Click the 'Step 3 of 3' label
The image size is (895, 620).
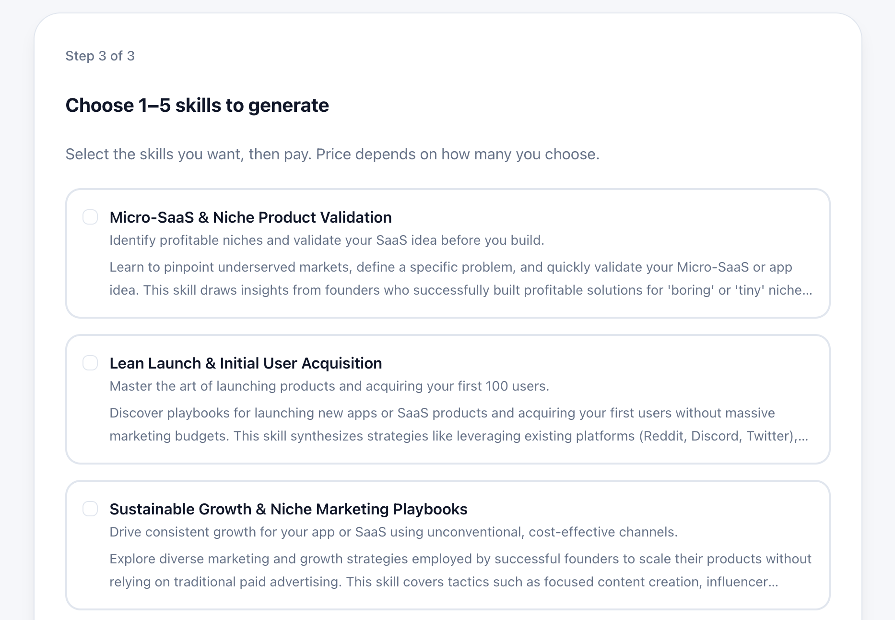(x=100, y=56)
